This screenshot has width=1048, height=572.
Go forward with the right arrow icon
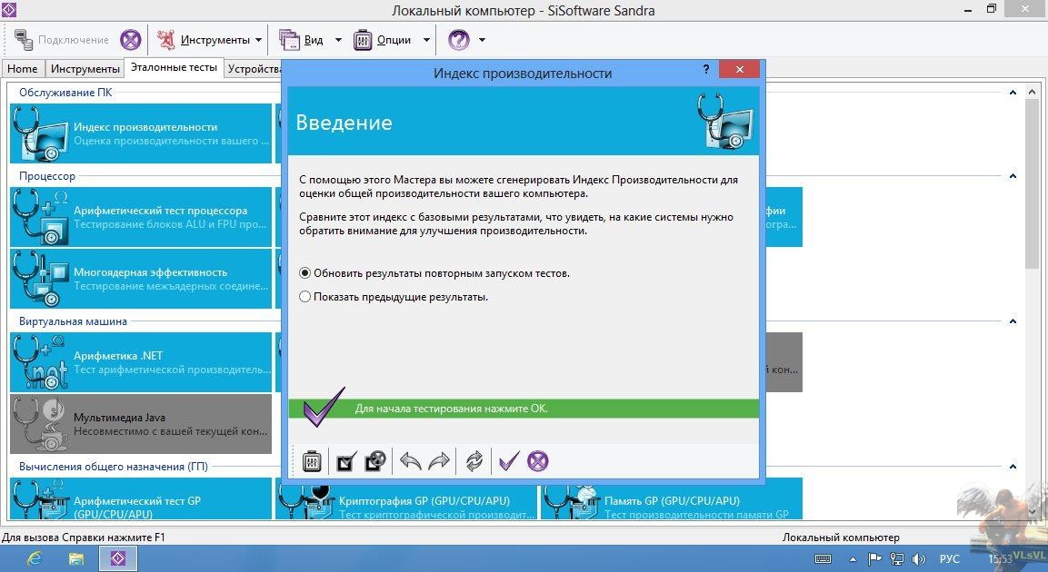439,461
